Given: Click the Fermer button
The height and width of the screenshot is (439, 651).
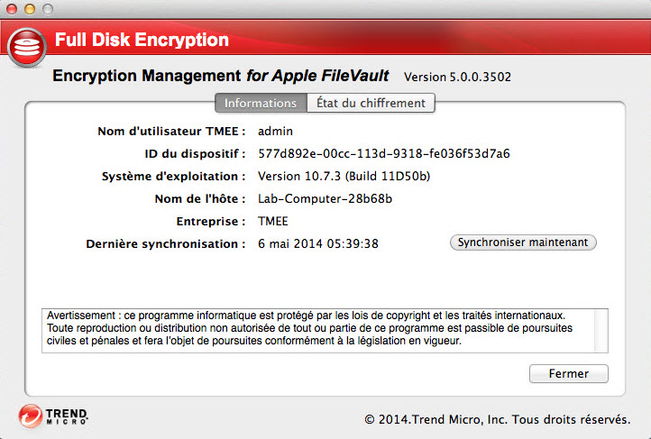Looking at the screenshot, I should coord(568,373).
